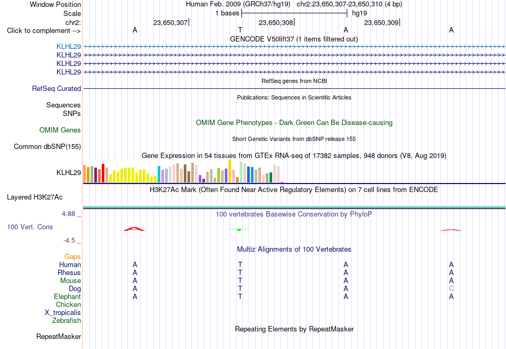This screenshot has height=349, width=506.
Task: Click the '1 bases' scale bar
Action: pos(294,13)
